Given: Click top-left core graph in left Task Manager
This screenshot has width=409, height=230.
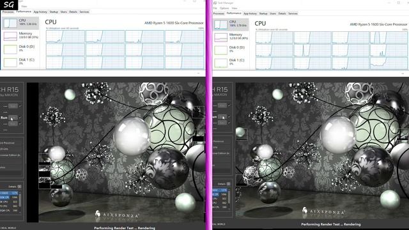Looking at the screenshot, I should tap(65, 36).
